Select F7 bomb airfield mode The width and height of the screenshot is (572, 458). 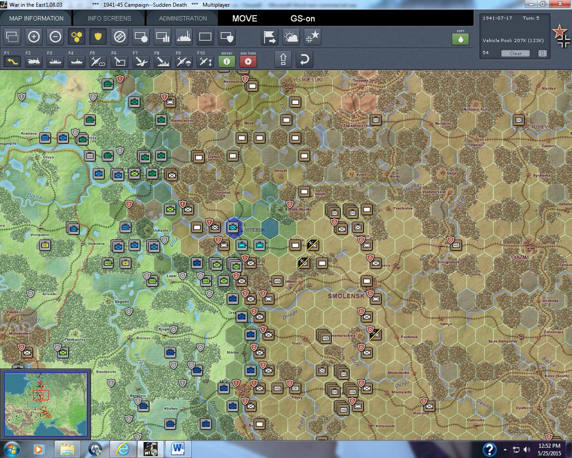pos(141,61)
